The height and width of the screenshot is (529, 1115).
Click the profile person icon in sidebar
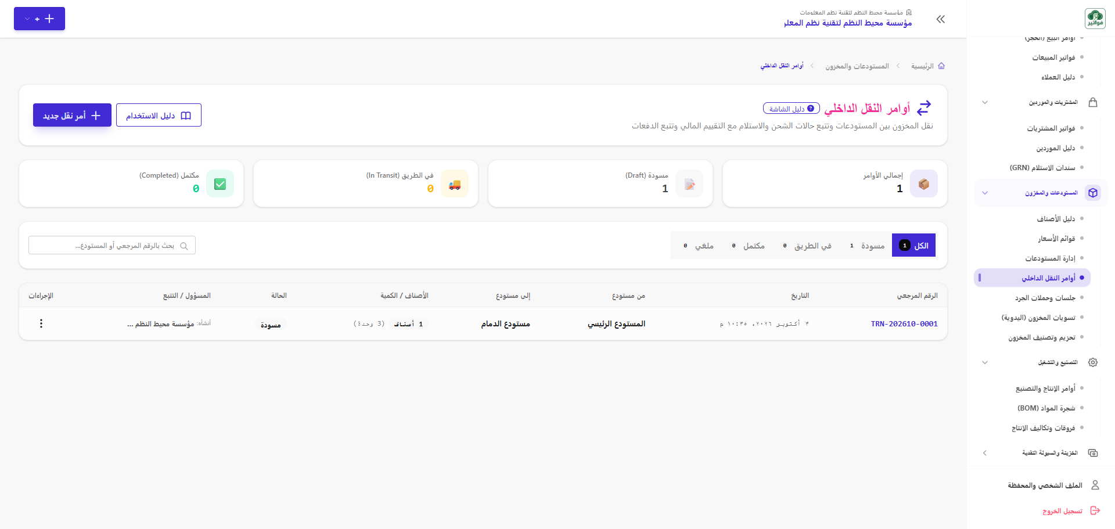click(1095, 485)
